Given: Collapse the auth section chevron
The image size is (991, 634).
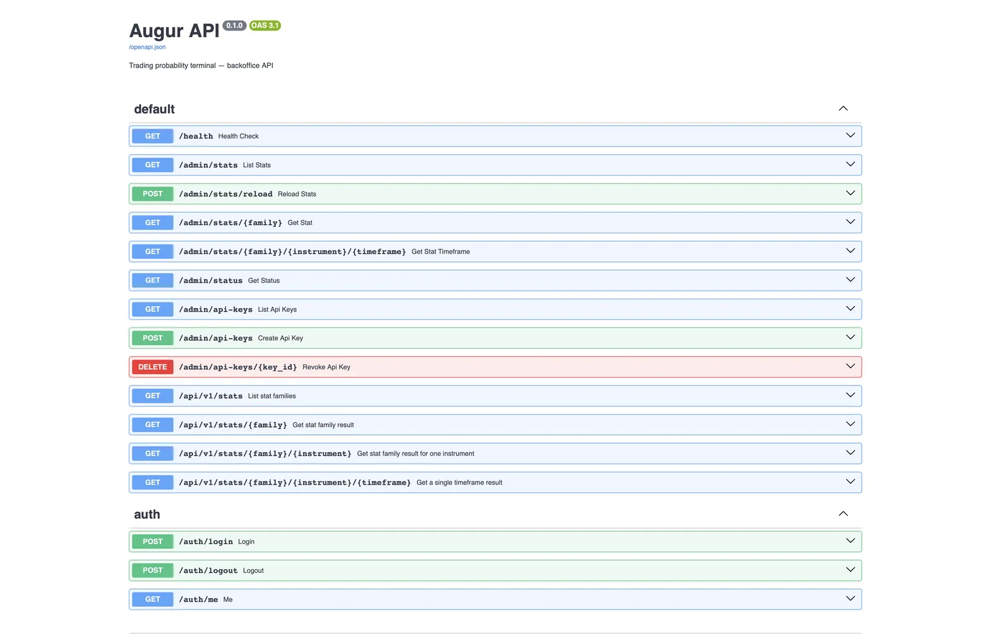Looking at the screenshot, I should coord(843,514).
